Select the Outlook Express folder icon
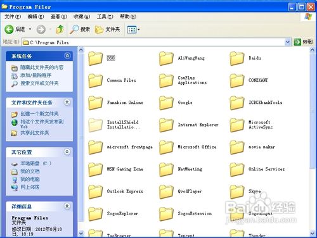The height and width of the screenshot is (238, 317). [95, 192]
